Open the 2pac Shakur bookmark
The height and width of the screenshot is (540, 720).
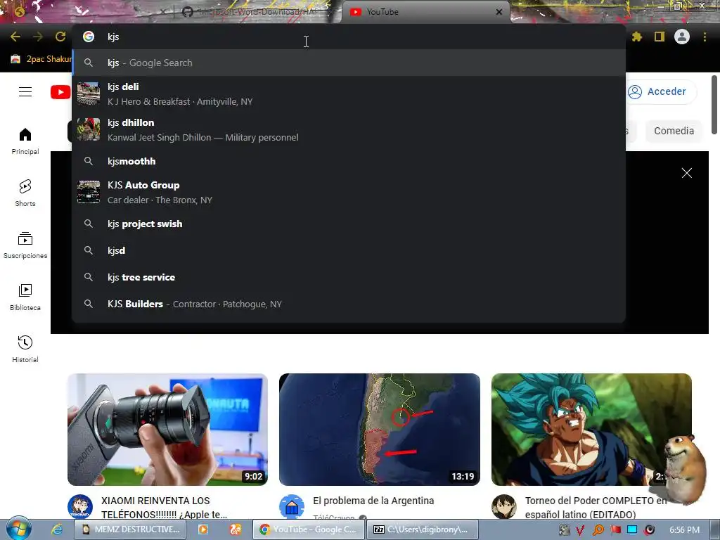click(41, 59)
